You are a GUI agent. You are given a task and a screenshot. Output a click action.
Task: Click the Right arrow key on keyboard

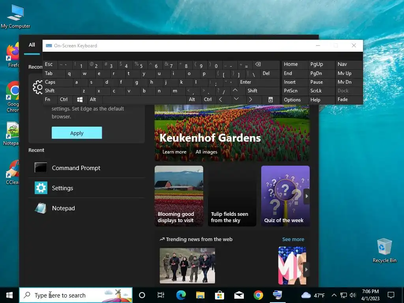coord(251,99)
